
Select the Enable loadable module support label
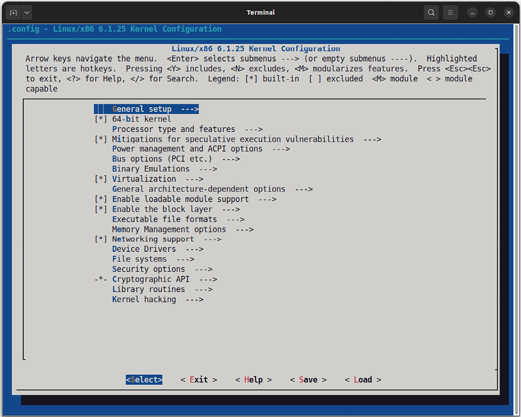(181, 199)
